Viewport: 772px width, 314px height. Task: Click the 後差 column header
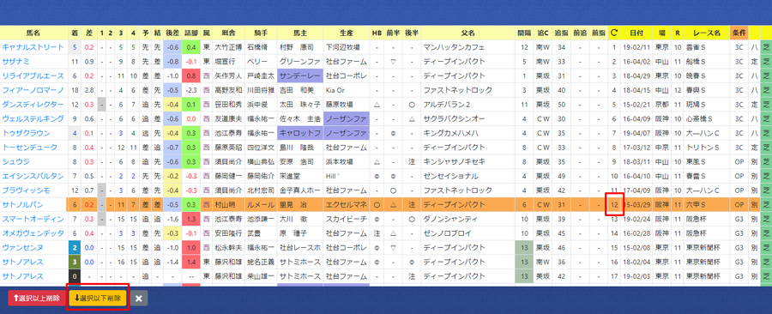click(x=172, y=33)
